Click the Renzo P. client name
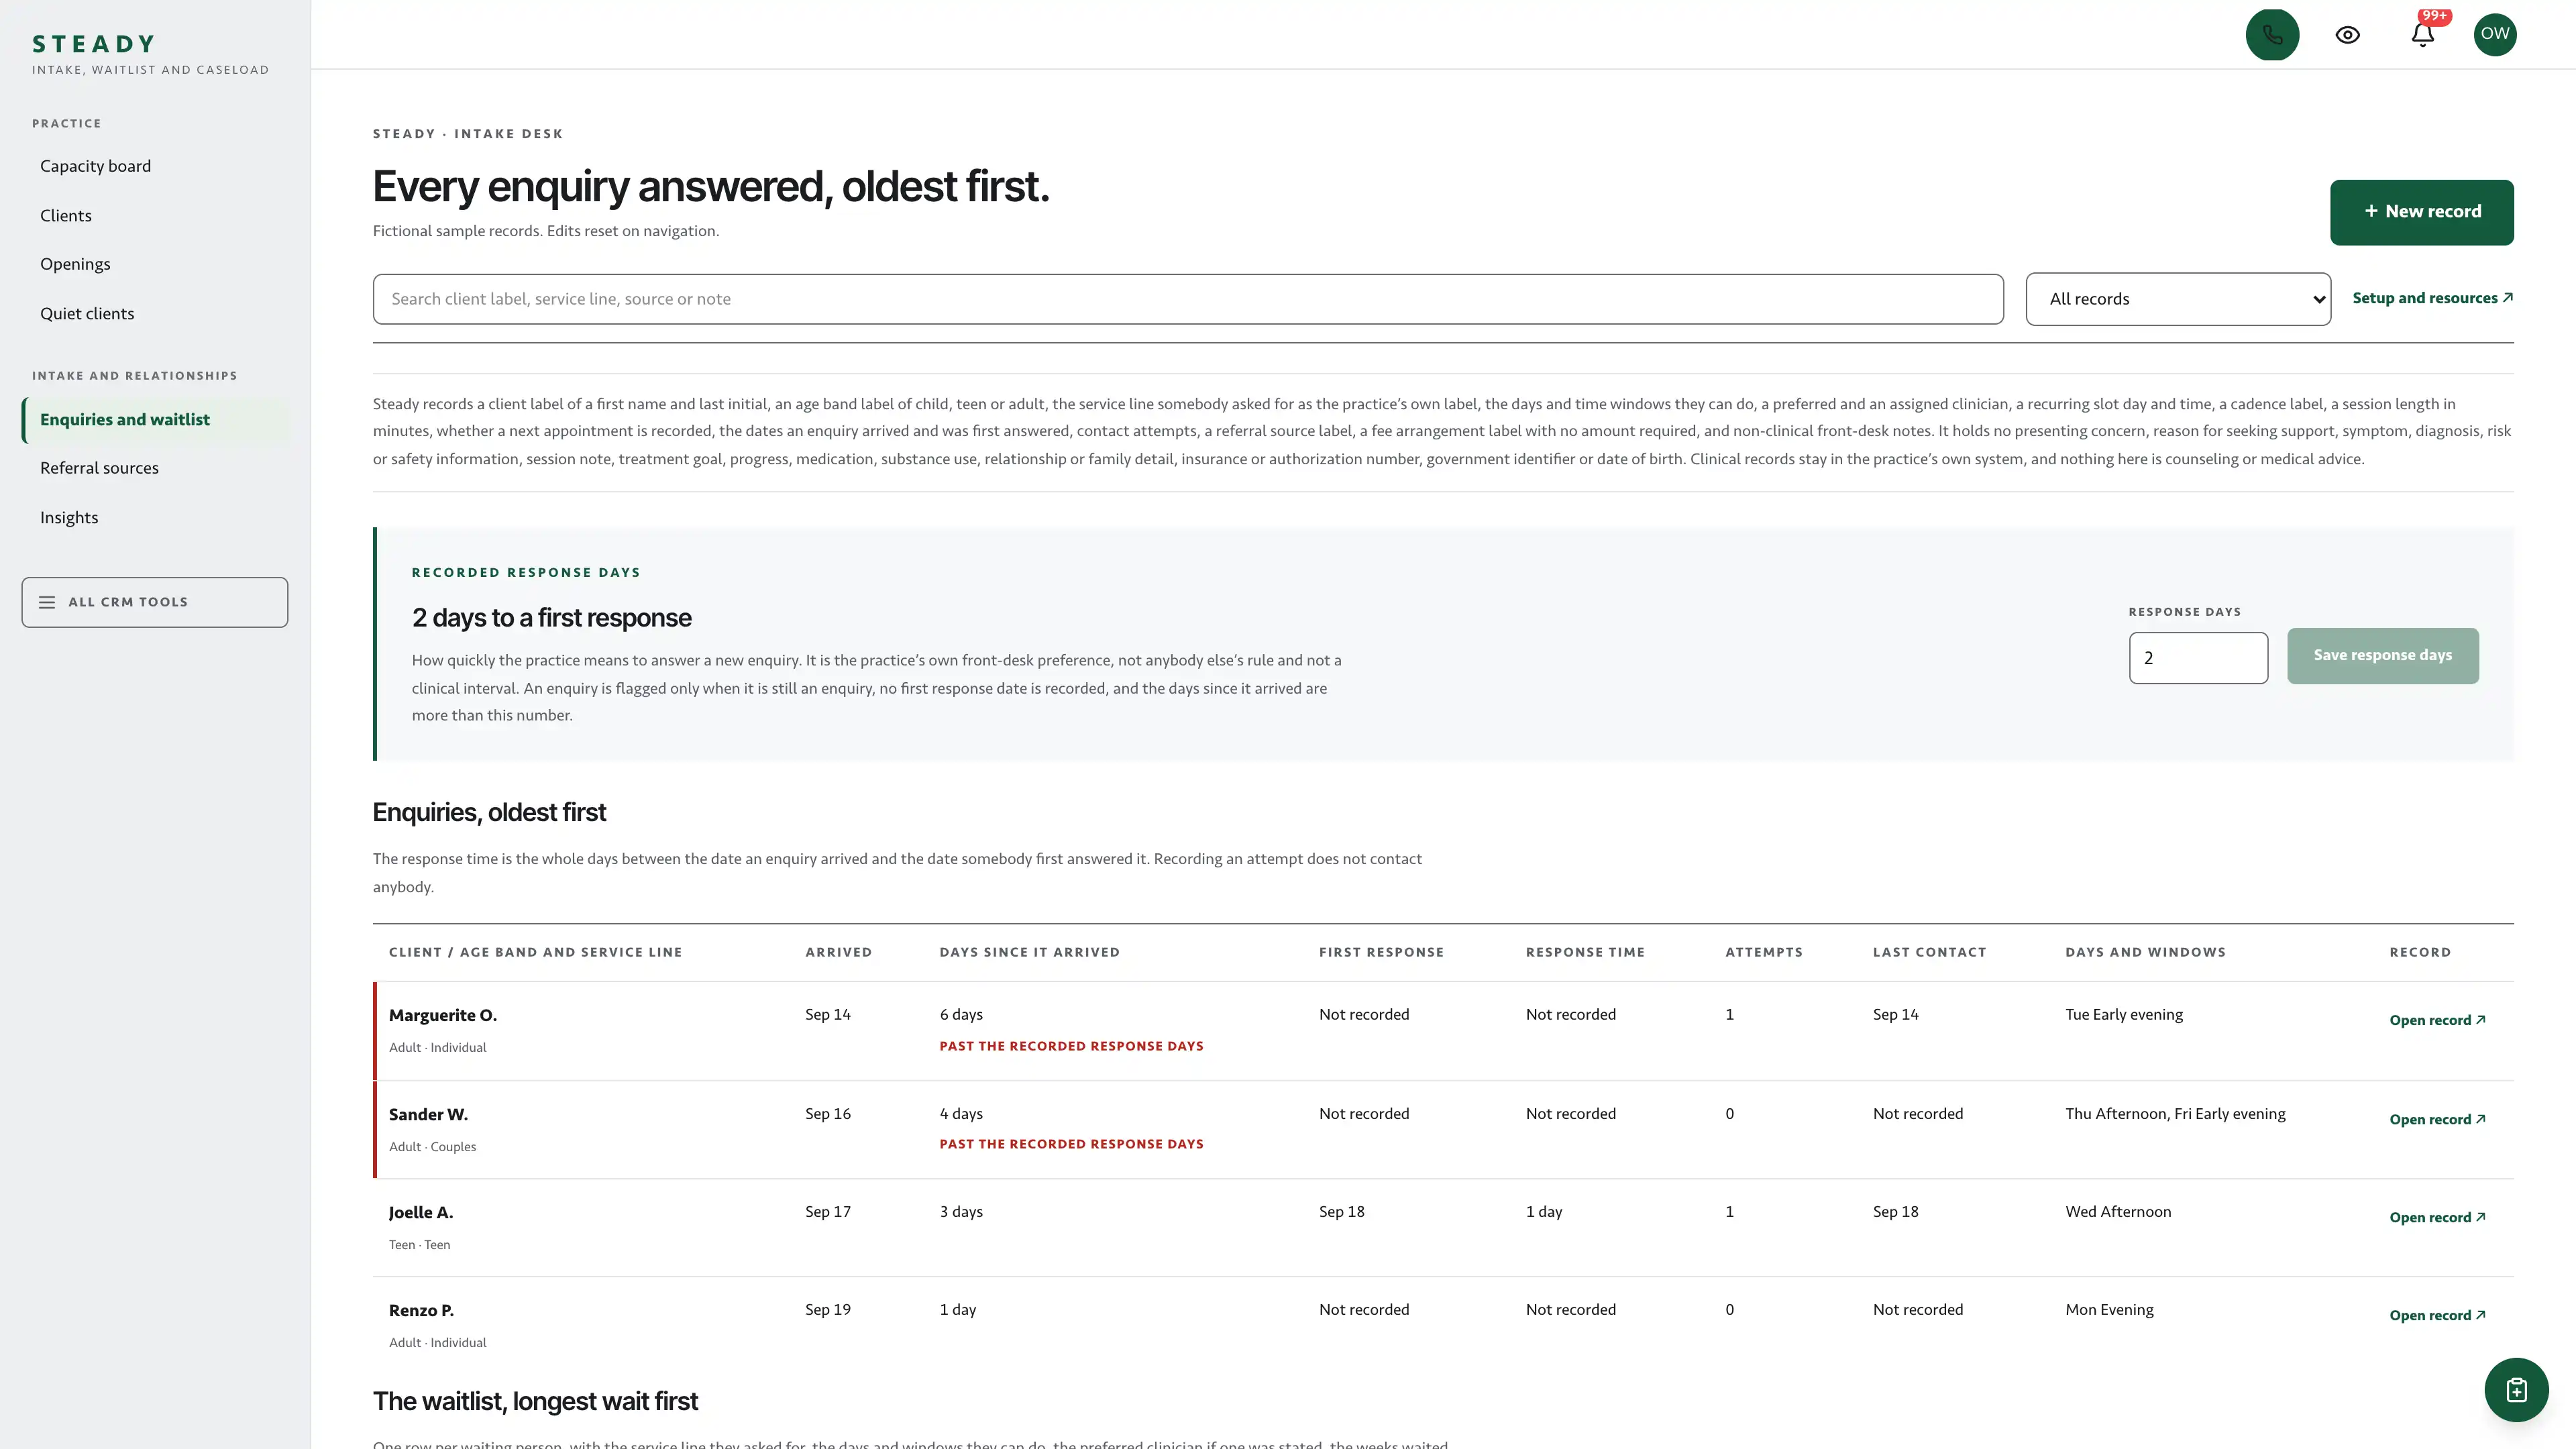2576x1449 pixels. tap(421, 1310)
